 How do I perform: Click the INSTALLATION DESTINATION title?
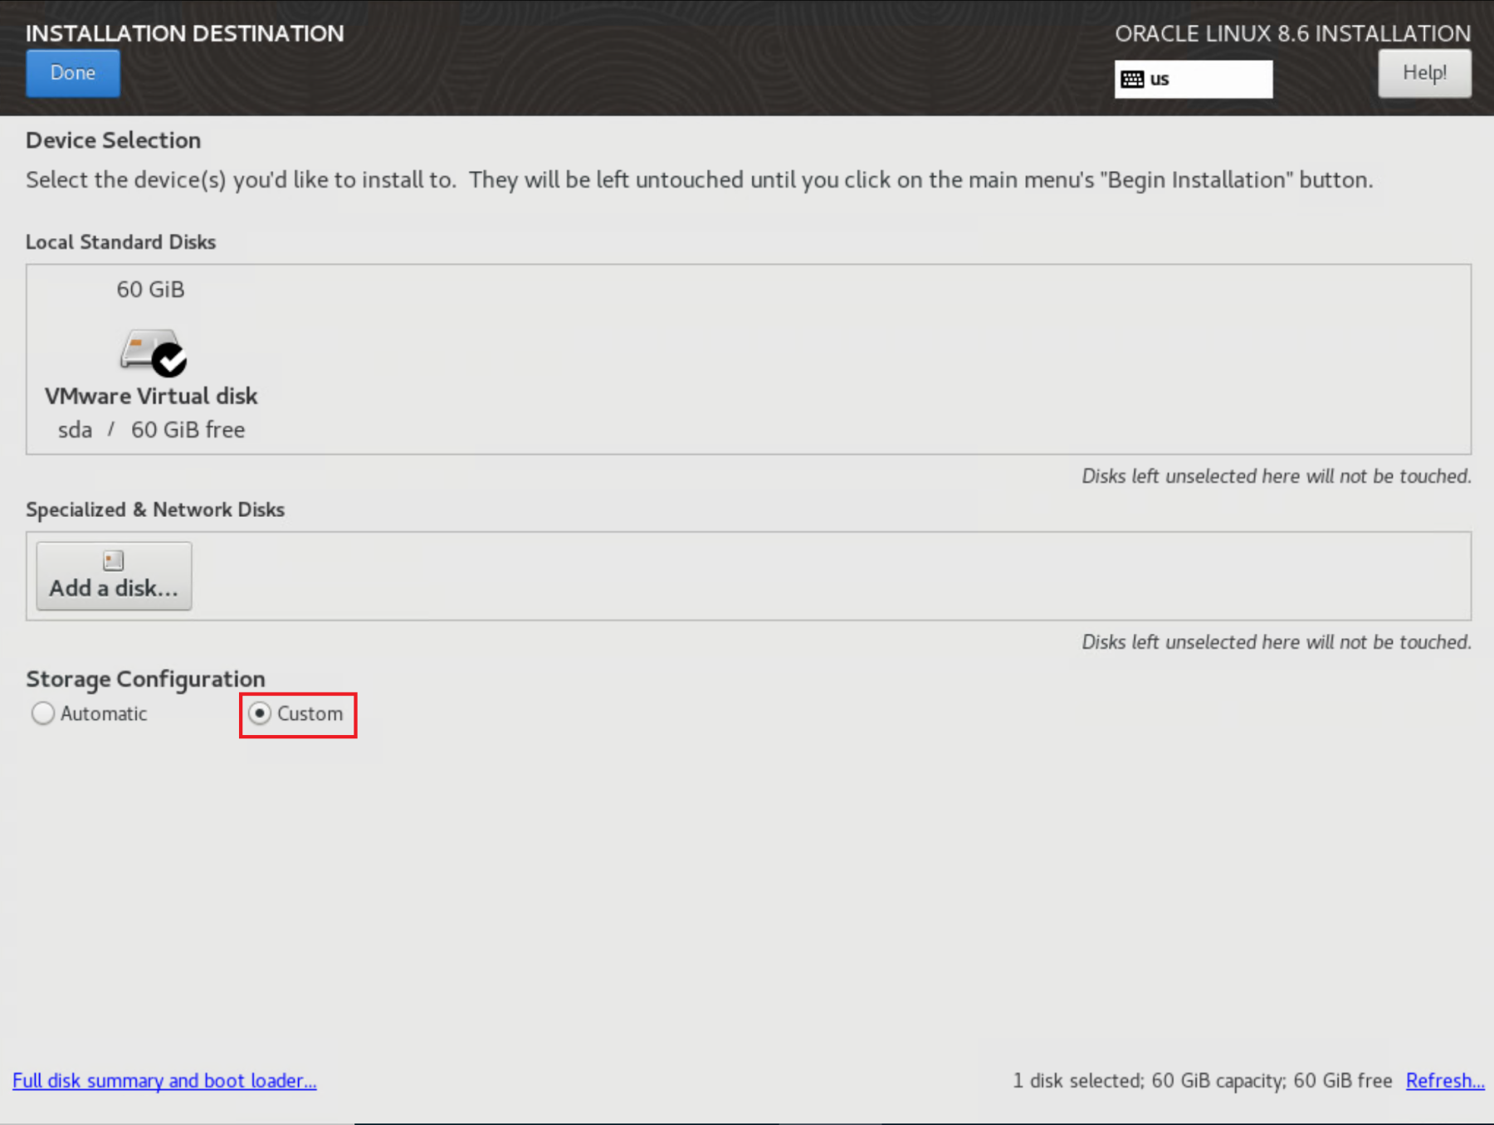pyautogui.click(x=185, y=33)
